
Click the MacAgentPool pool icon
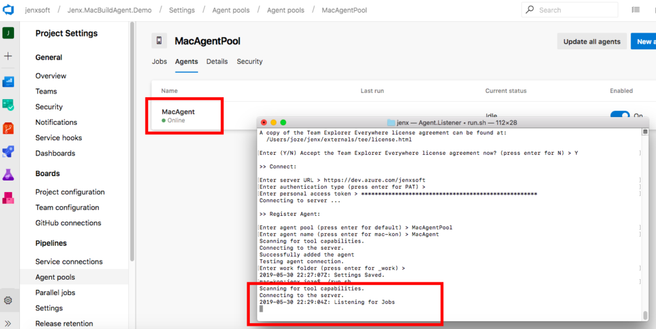159,41
